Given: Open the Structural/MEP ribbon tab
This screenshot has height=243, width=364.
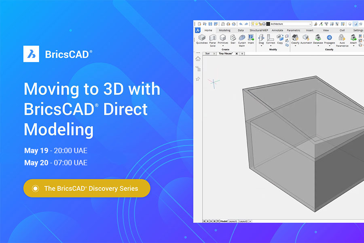Looking at the screenshot, I should [258, 30].
